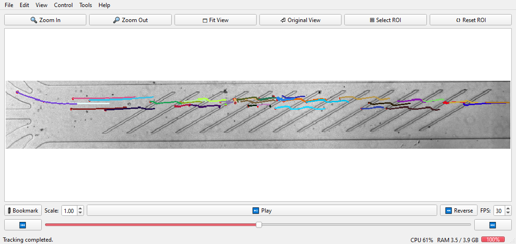
Task: Fit the view to the window
Action: pos(216,20)
